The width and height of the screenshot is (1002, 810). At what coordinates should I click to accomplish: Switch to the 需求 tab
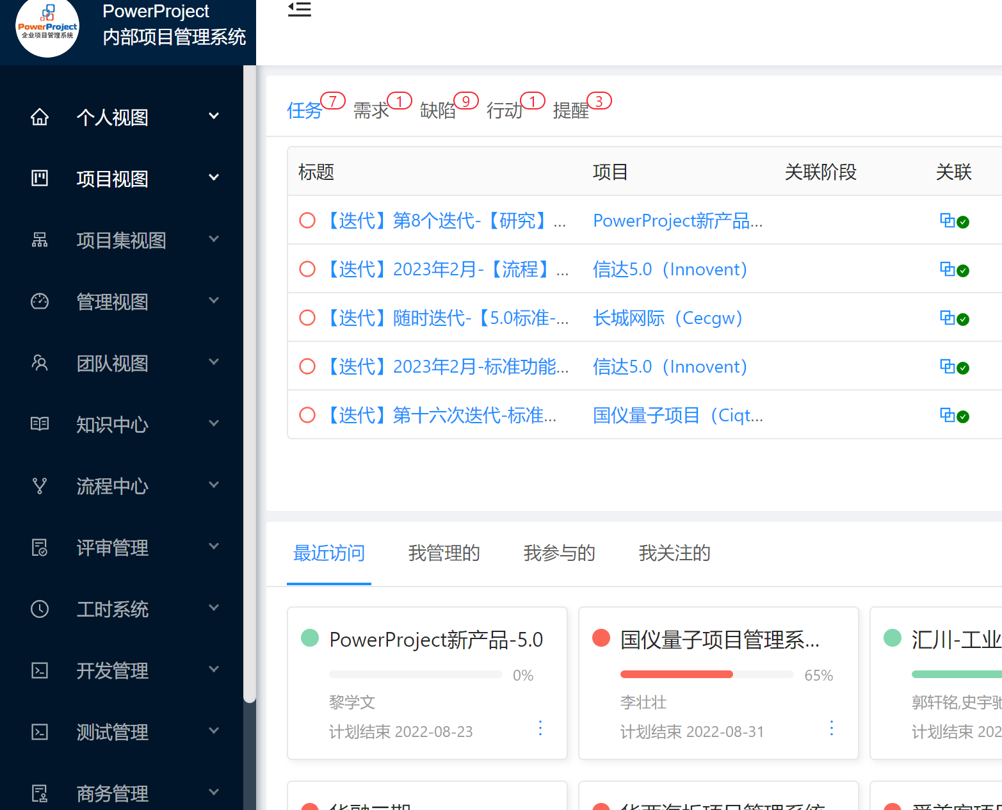tap(371, 111)
